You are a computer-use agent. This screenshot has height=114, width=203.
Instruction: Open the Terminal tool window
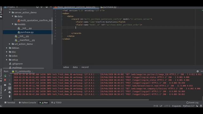(x=10, y=103)
